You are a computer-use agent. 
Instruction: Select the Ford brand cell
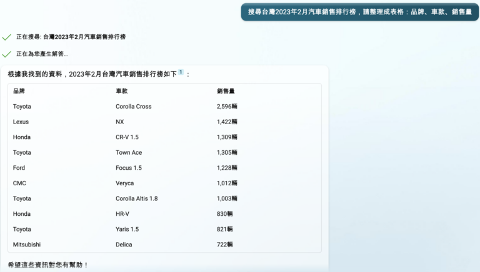coord(19,168)
